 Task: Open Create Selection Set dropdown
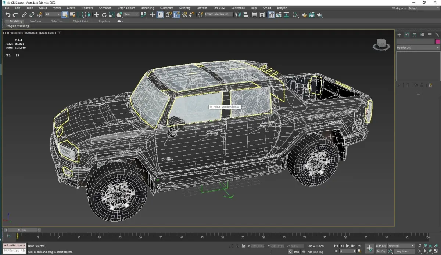click(x=218, y=14)
